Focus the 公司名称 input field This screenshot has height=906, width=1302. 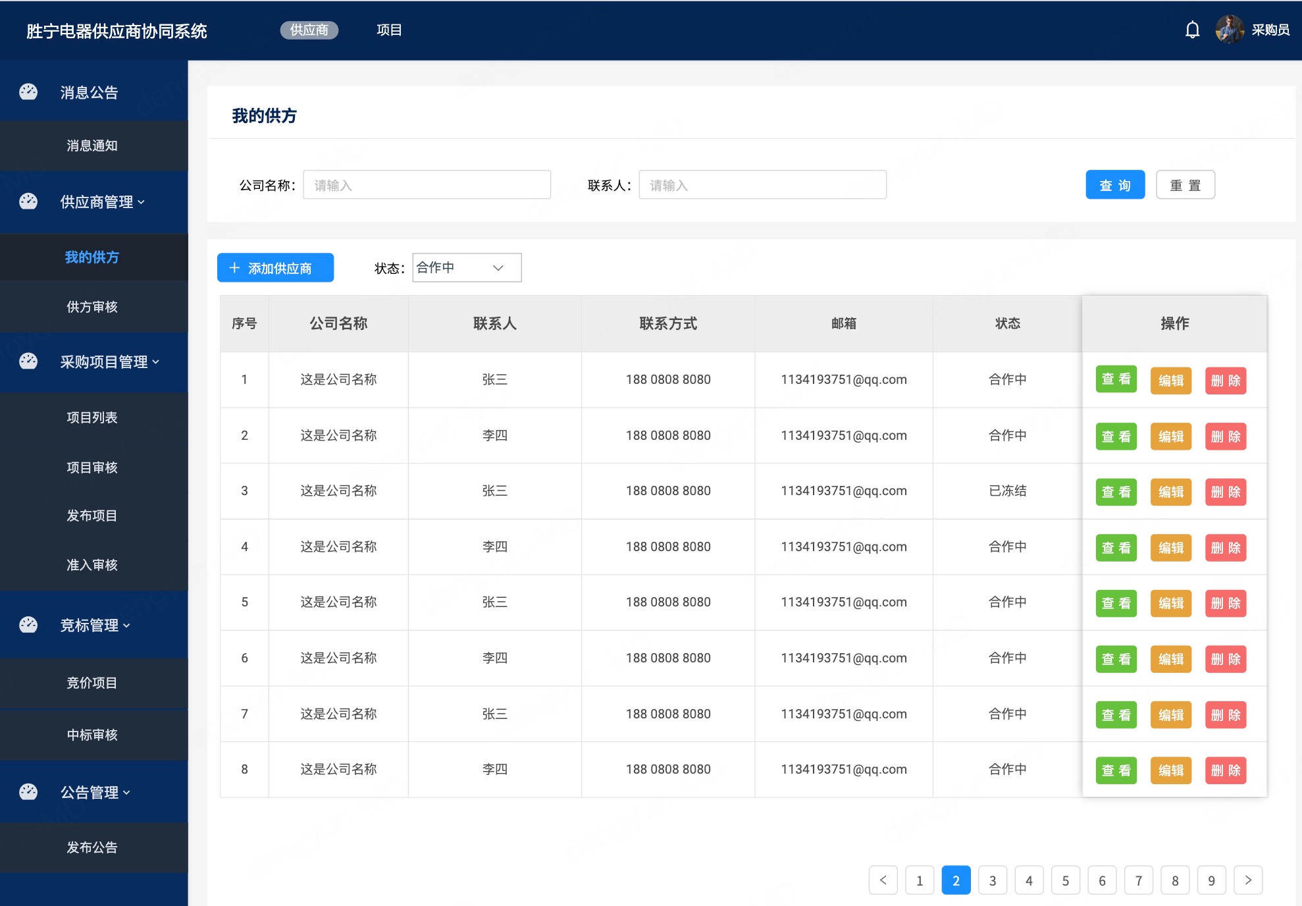click(427, 185)
